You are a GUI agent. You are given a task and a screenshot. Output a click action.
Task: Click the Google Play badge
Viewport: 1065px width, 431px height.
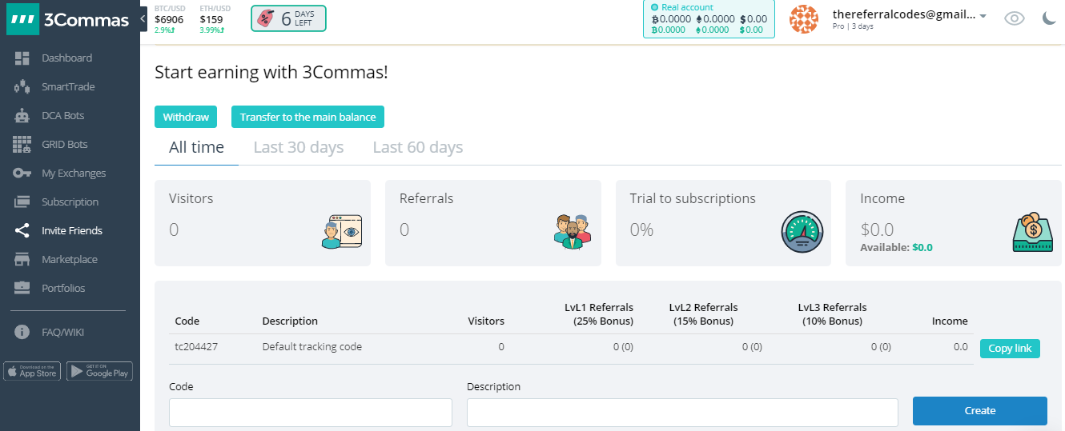point(99,372)
